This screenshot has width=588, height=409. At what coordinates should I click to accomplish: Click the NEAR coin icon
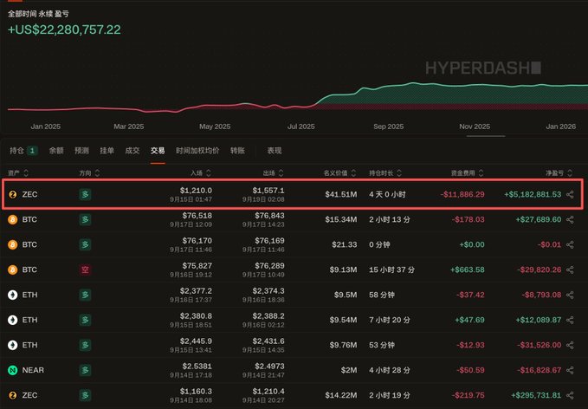pos(13,370)
